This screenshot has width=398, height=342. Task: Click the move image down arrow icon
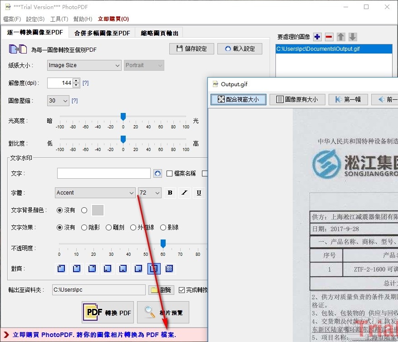pos(352,37)
